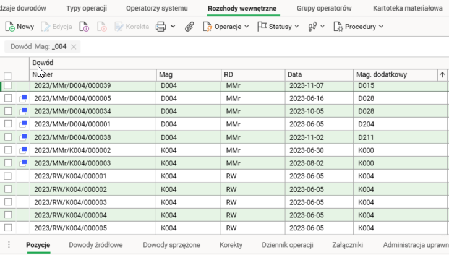Screen dimensions: 449x255
Task: Switch to Dziennik operacji tab
Action: [x=287, y=245]
